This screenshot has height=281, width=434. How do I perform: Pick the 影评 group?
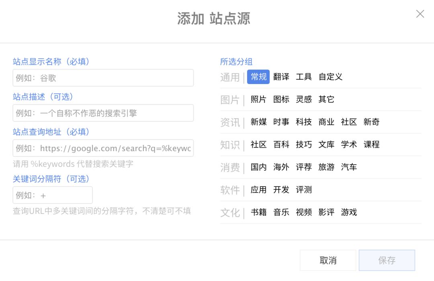pyautogui.click(x=326, y=212)
